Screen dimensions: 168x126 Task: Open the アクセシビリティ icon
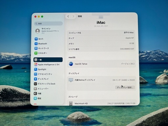[35, 74]
